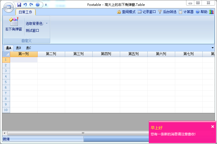Click the Redo arrow icon

click(31, 5)
